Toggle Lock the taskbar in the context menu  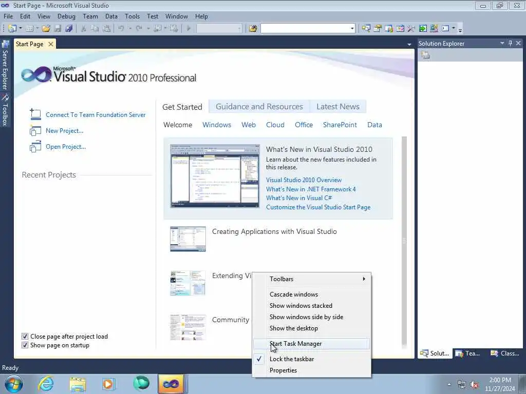[312, 359]
